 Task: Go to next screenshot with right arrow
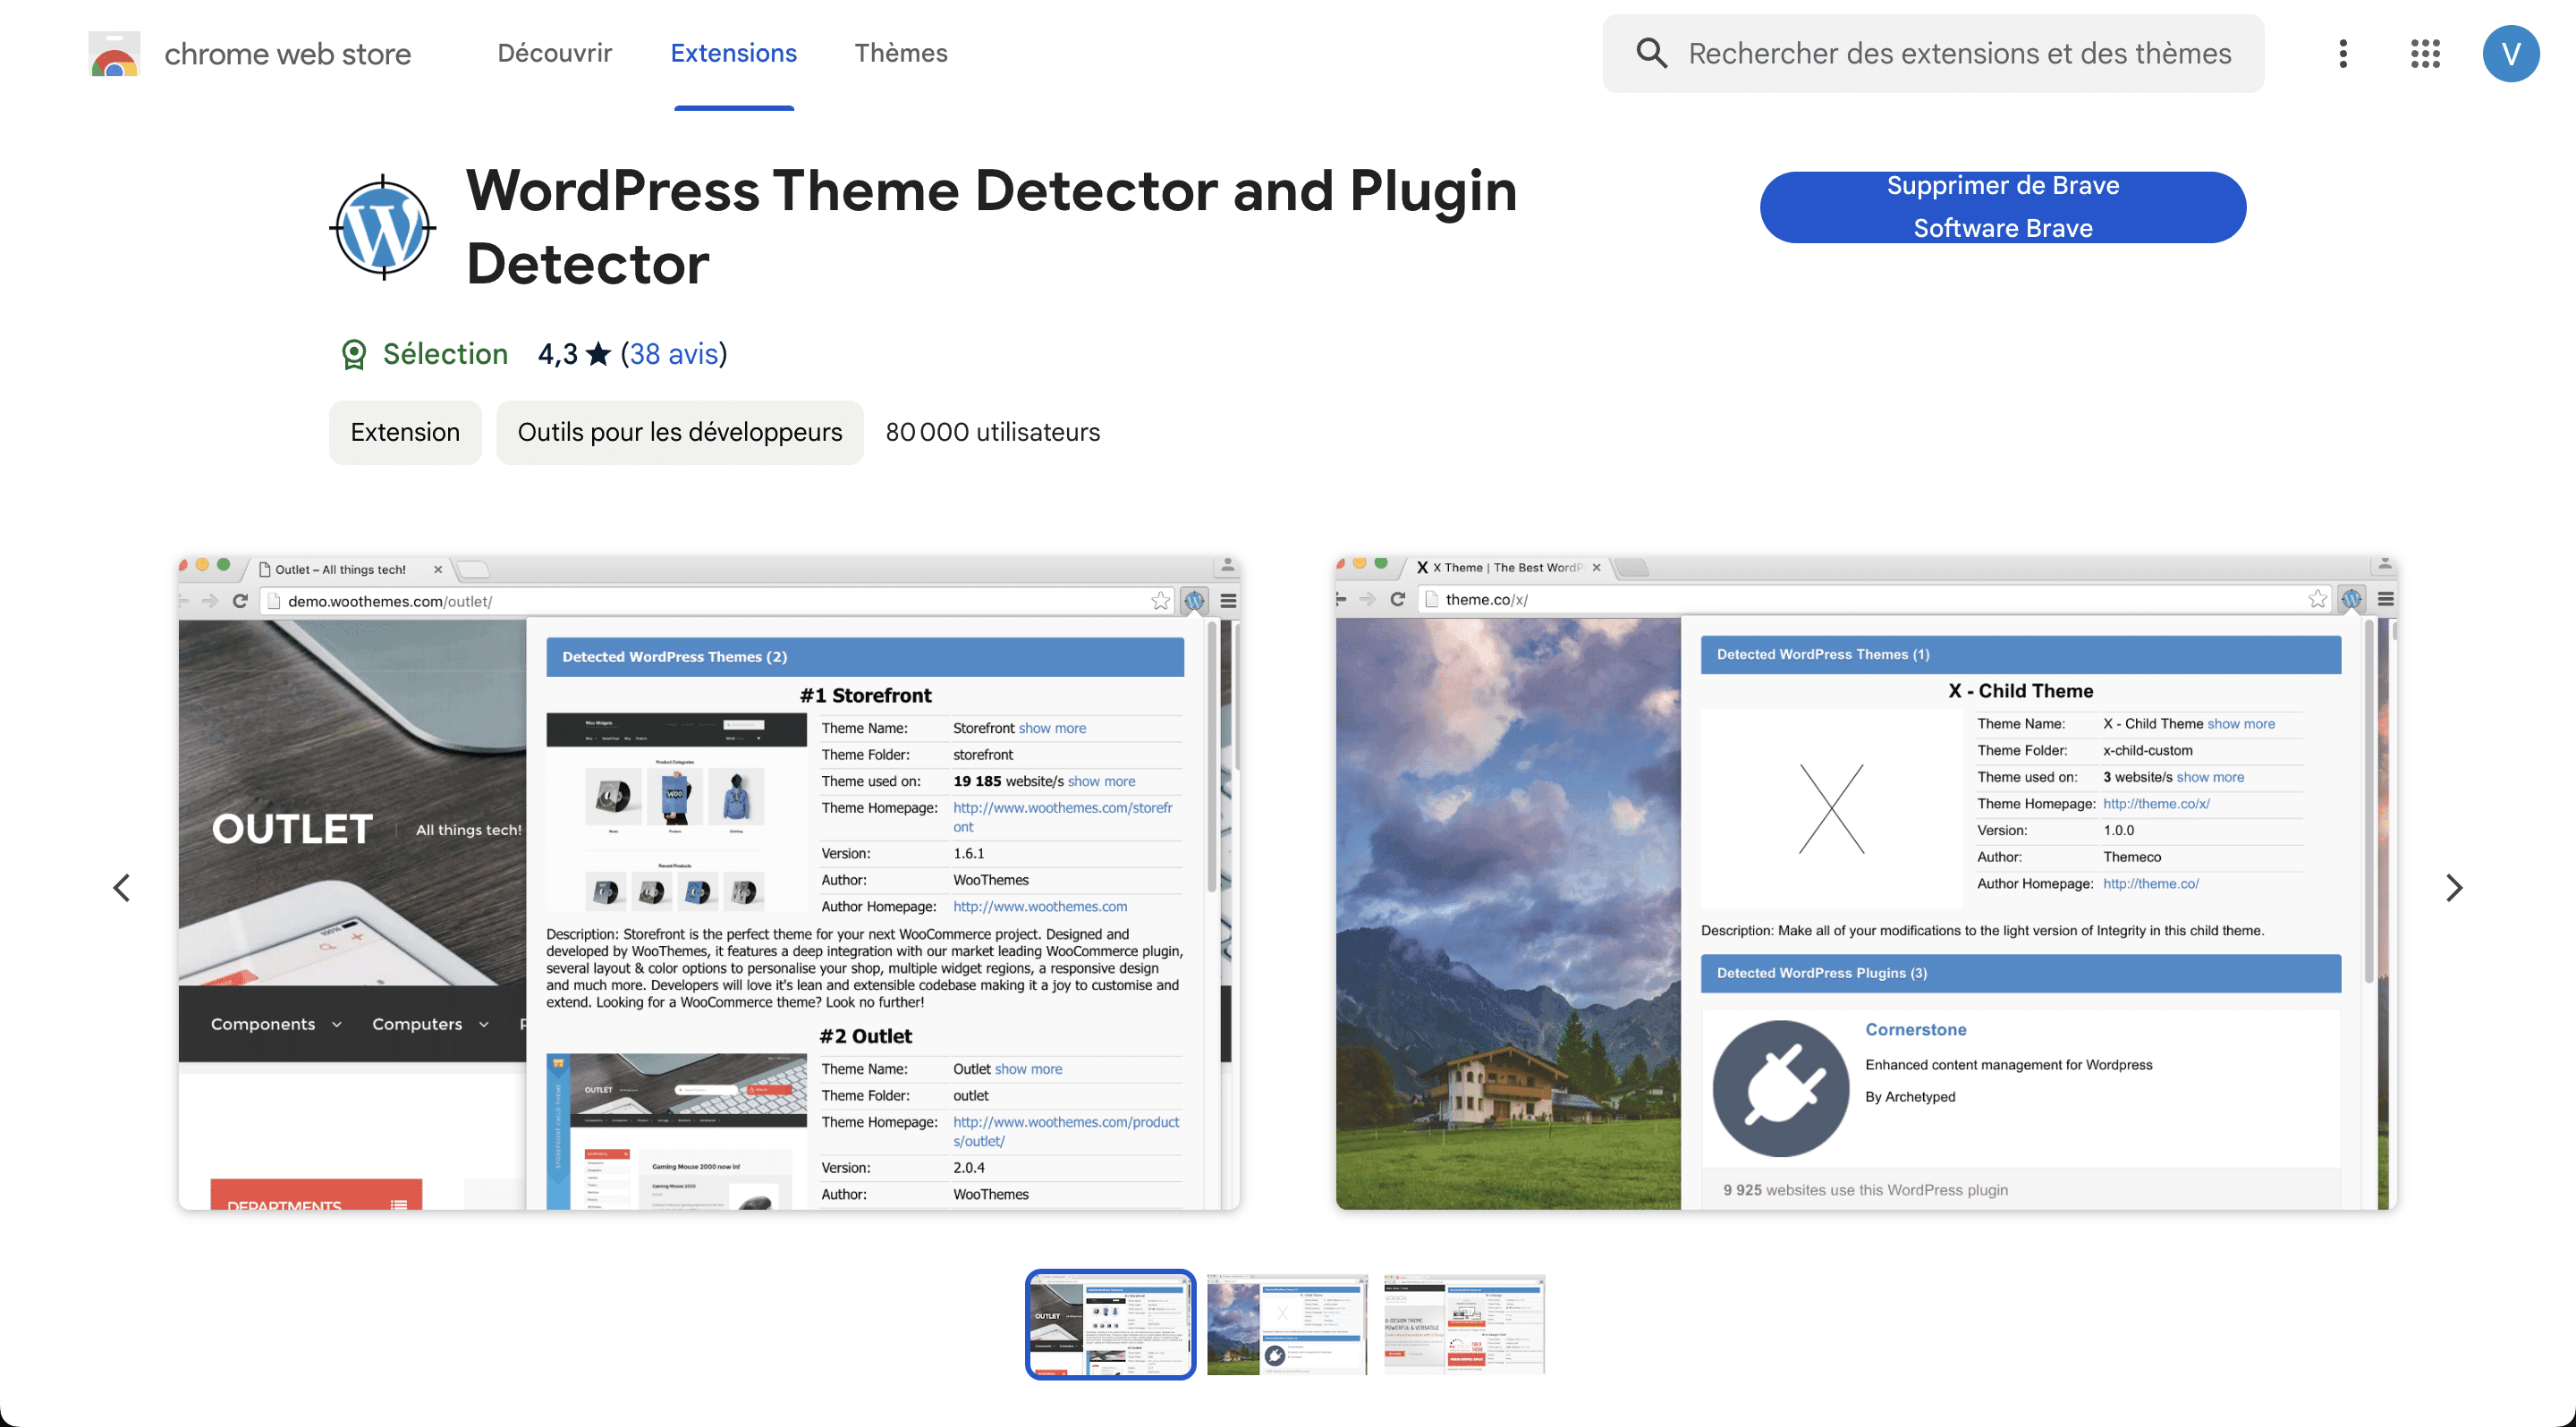(x=2454, y=887)
